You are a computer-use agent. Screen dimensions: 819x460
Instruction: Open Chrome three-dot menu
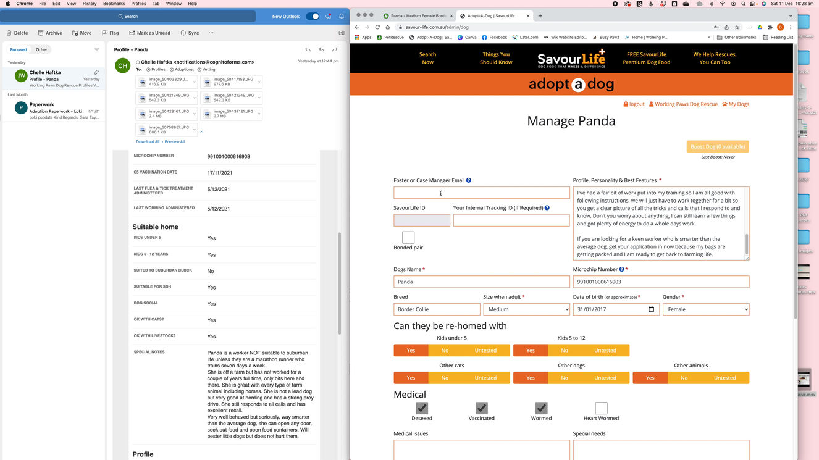coord(791,27)
